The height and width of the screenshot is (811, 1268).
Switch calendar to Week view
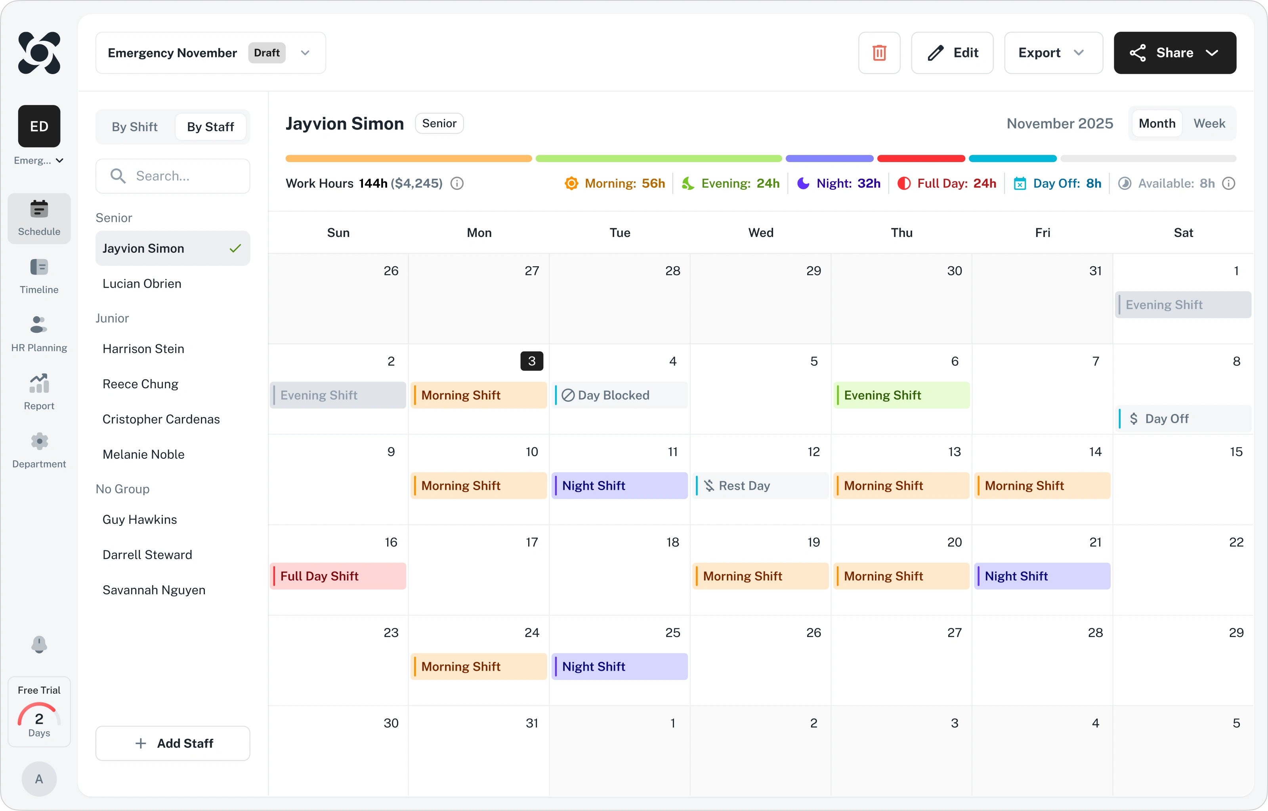1209,123
